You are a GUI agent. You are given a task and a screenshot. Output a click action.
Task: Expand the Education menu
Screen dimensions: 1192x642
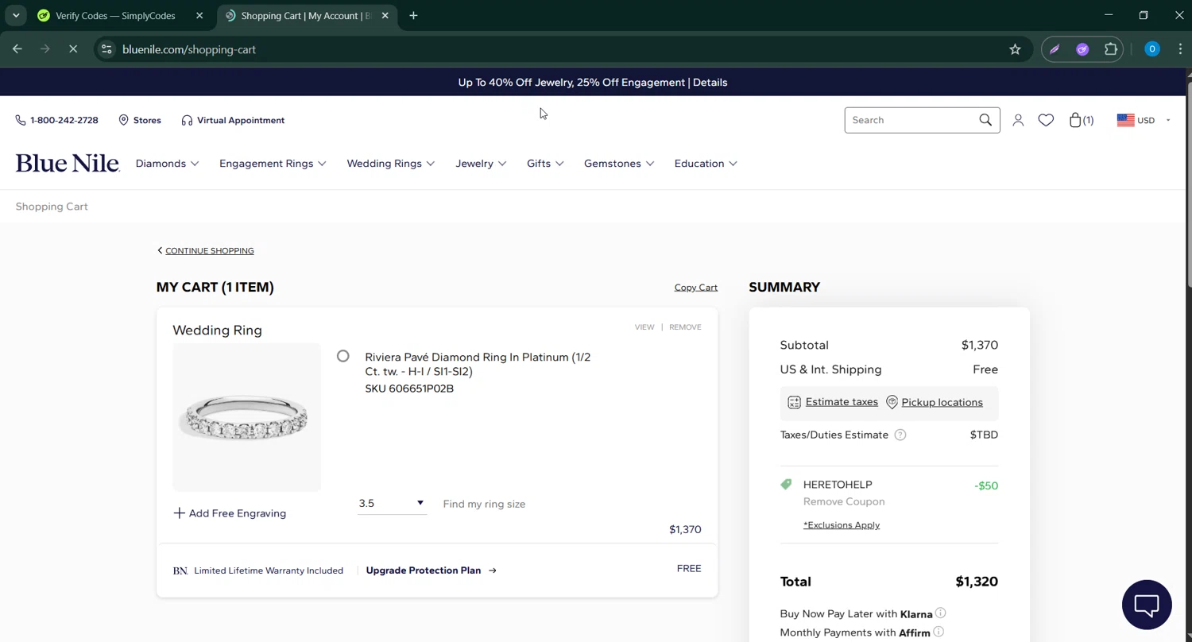click(x=706, y=164)
